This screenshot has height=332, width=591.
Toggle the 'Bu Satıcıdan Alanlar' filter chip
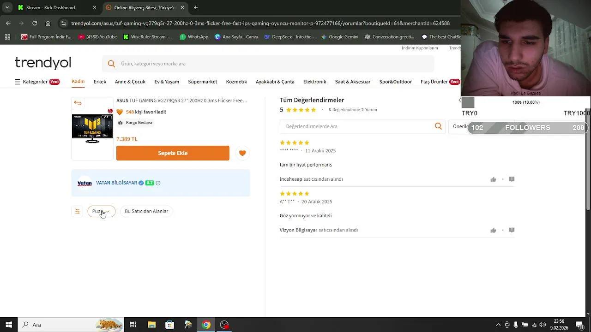click(146, 211)
